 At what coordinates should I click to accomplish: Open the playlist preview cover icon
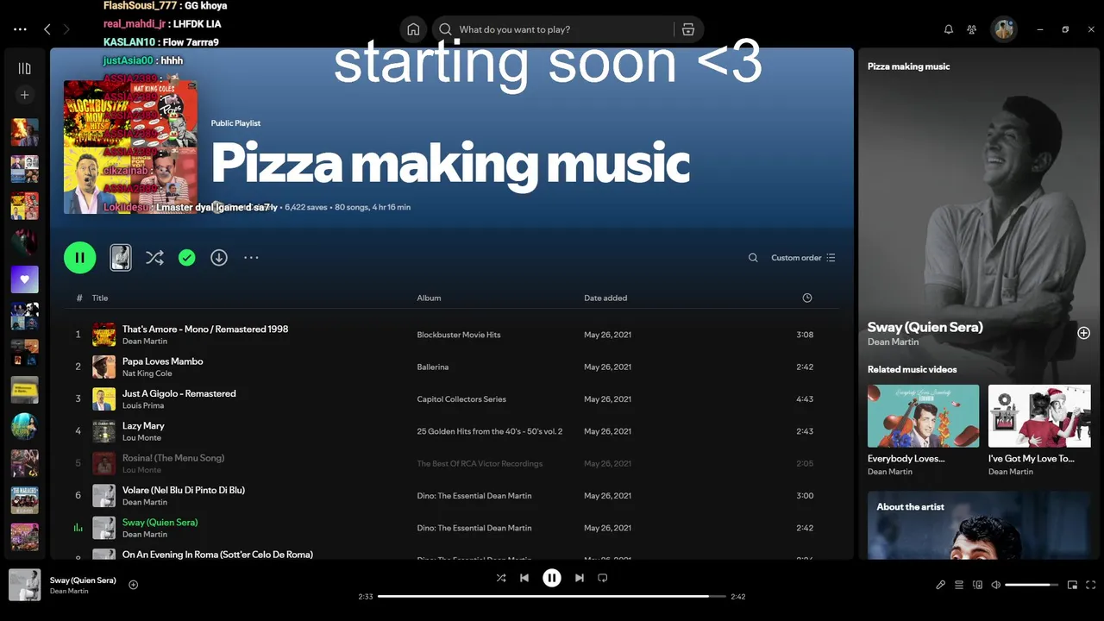point(121,257)
